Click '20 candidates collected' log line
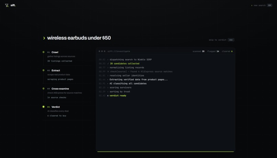 (x=124, y=64)
